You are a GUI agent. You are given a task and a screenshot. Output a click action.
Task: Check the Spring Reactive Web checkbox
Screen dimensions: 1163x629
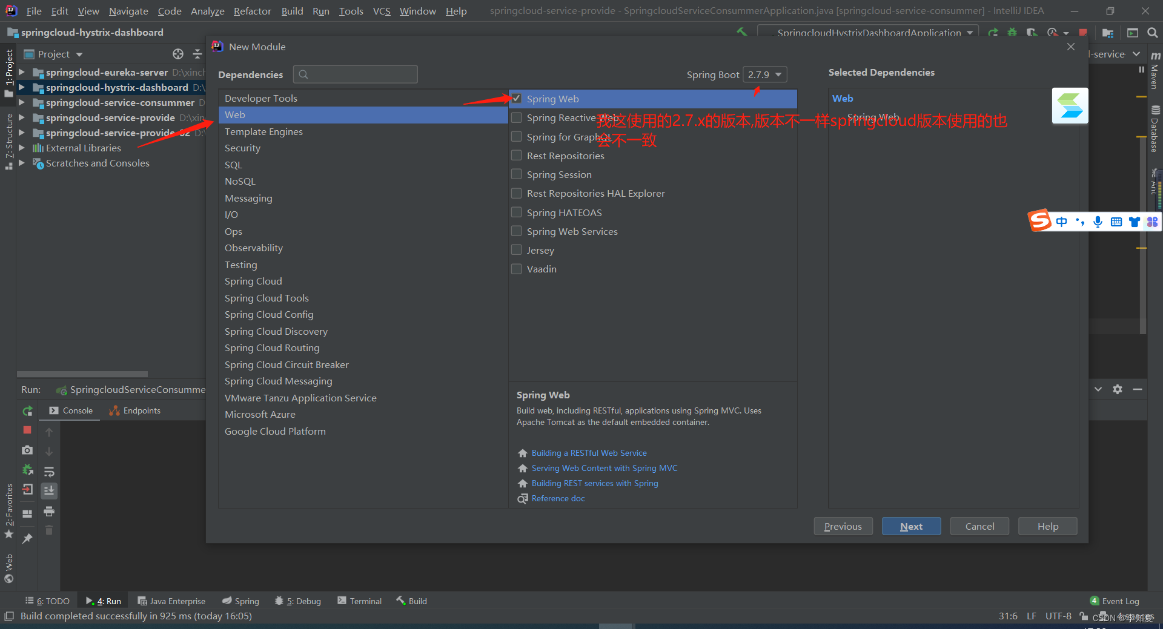pyautogui.click(x=516, y=117)
